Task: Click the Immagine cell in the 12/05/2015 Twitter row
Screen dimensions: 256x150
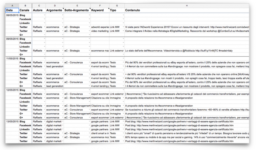Action: tap(115, 106)
